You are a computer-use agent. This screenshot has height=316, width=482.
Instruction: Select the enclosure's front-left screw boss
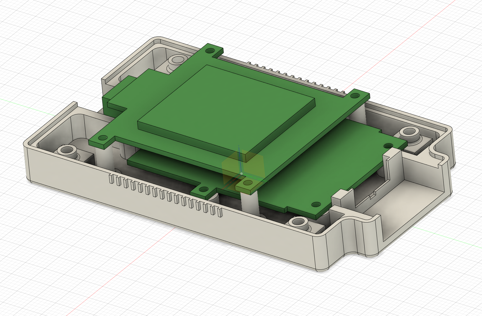[x=67, y=150]
